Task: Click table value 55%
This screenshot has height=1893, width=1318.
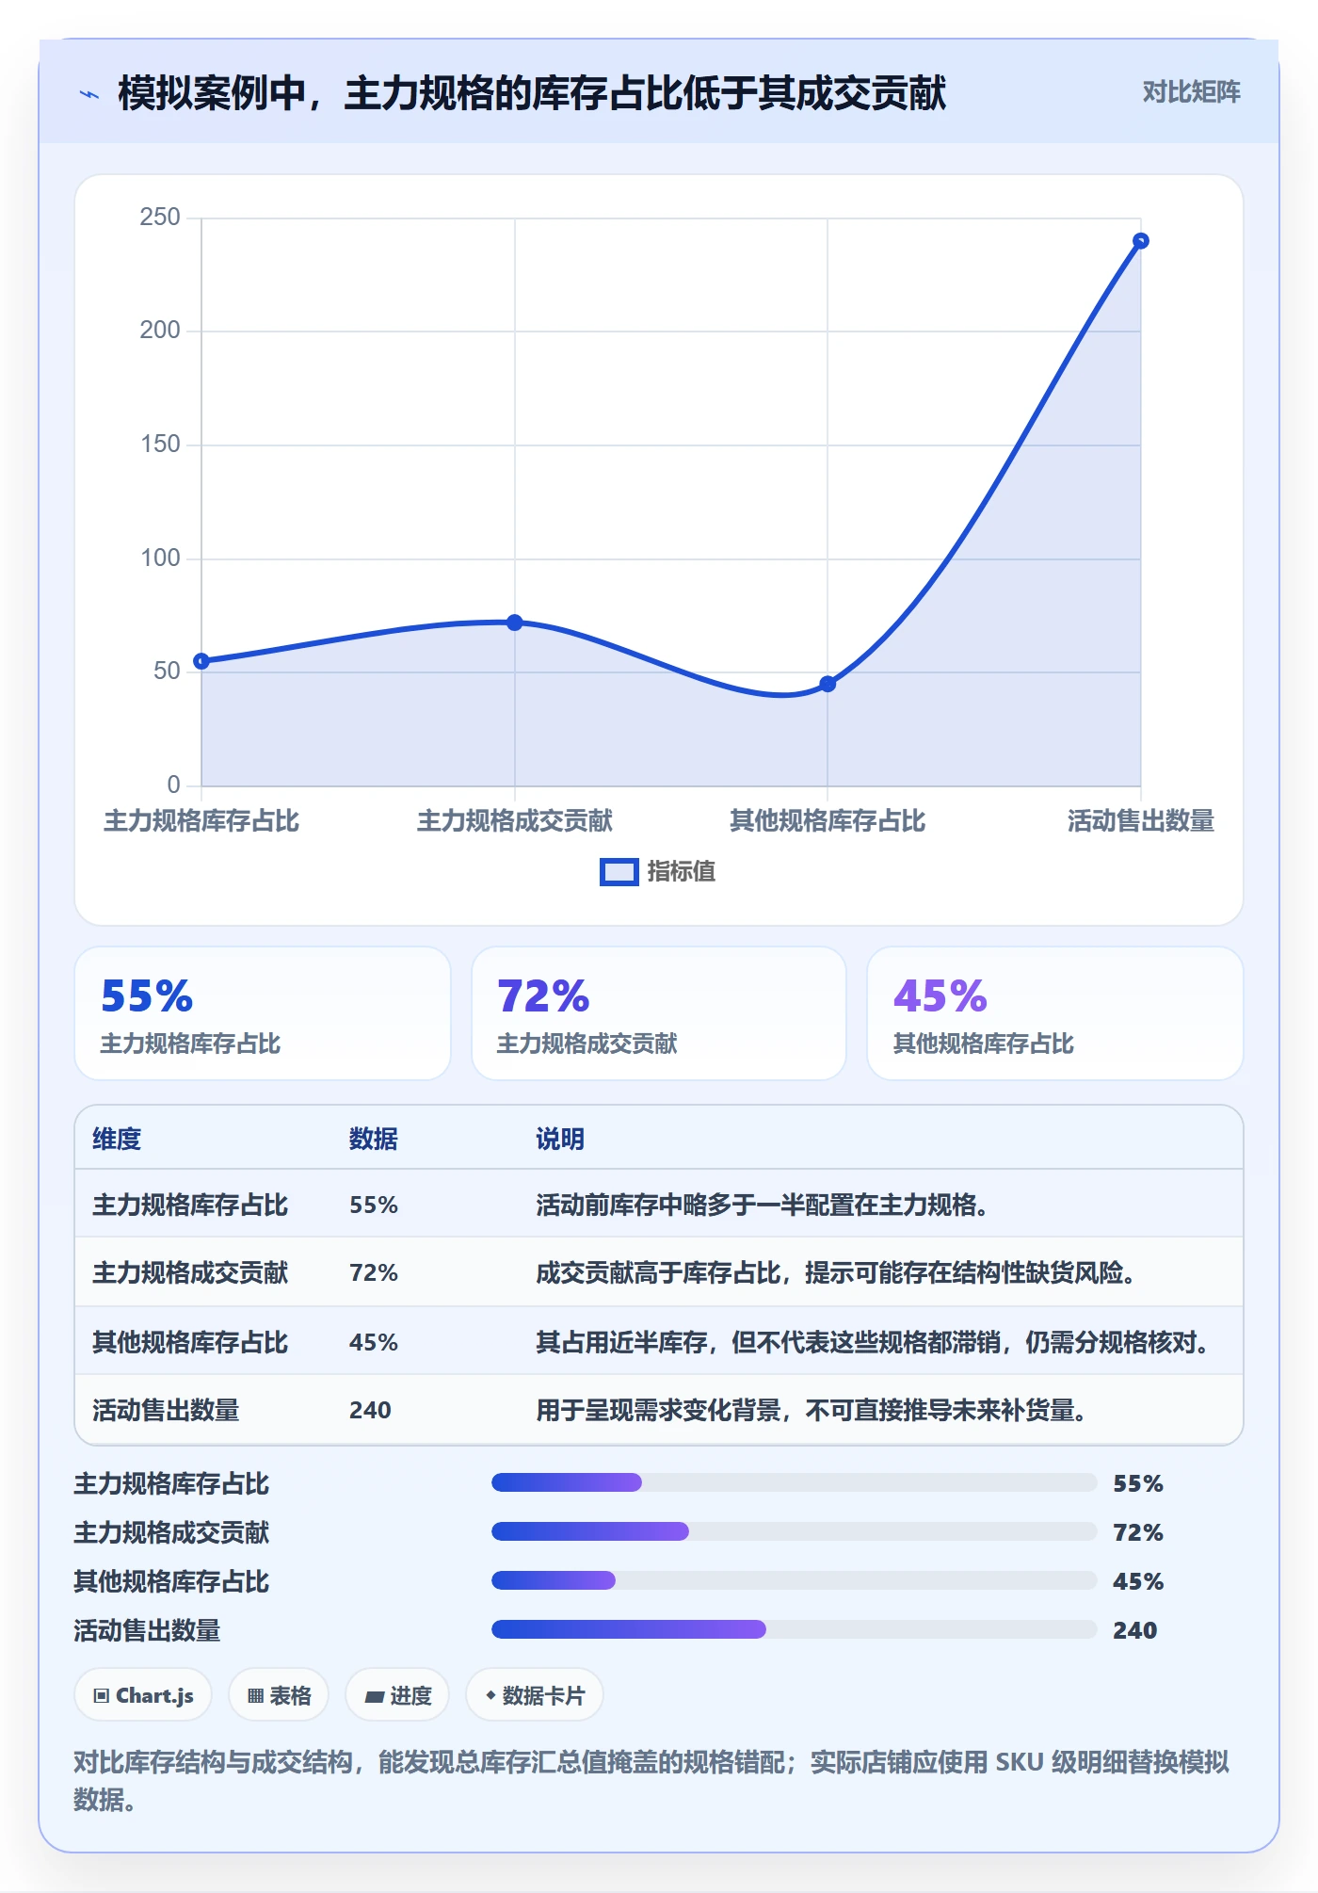Action: point(374,1205)
